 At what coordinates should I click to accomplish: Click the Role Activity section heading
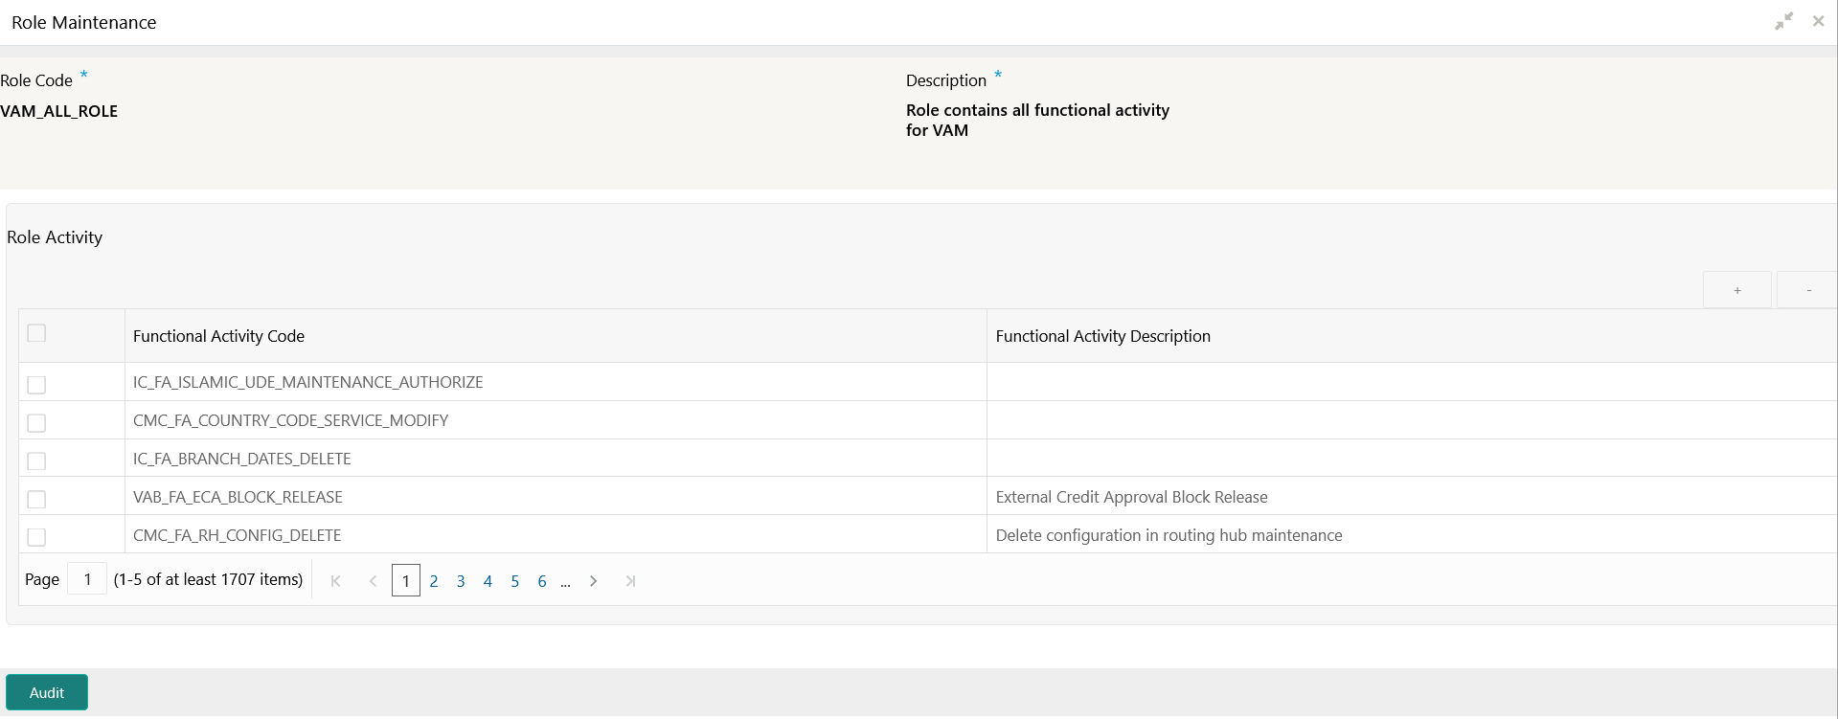point(55,237)
